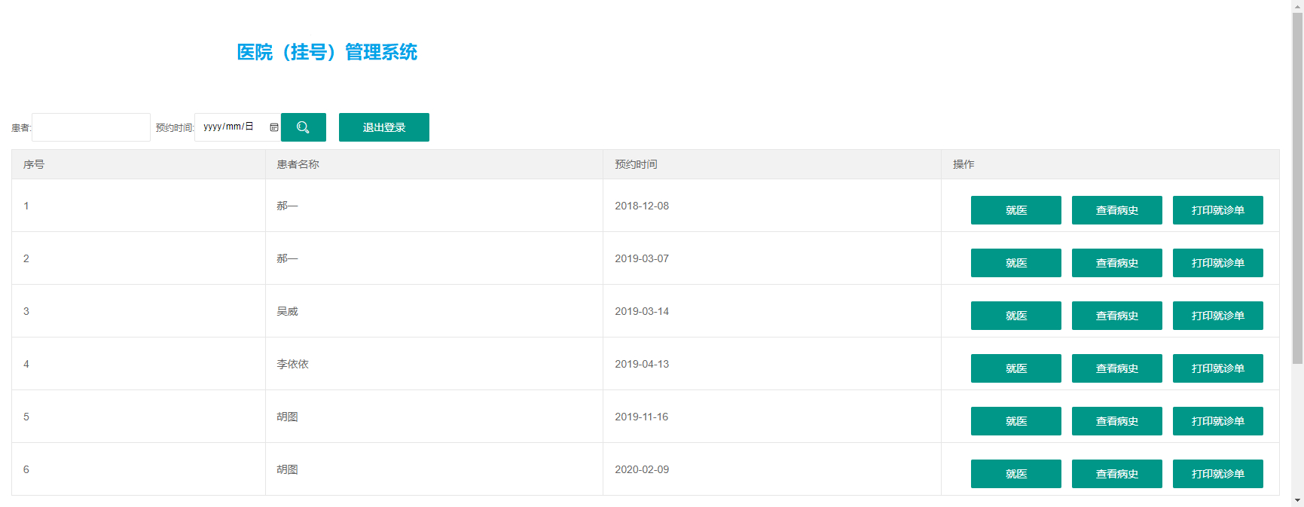Click the 预约时间 column header
Image resolution: width=1304 pixels, height=507 pixels.
click(x=636, y=164)
